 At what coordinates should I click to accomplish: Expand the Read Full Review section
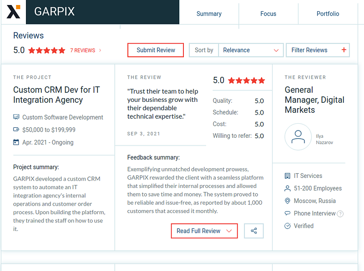(204, 231)
